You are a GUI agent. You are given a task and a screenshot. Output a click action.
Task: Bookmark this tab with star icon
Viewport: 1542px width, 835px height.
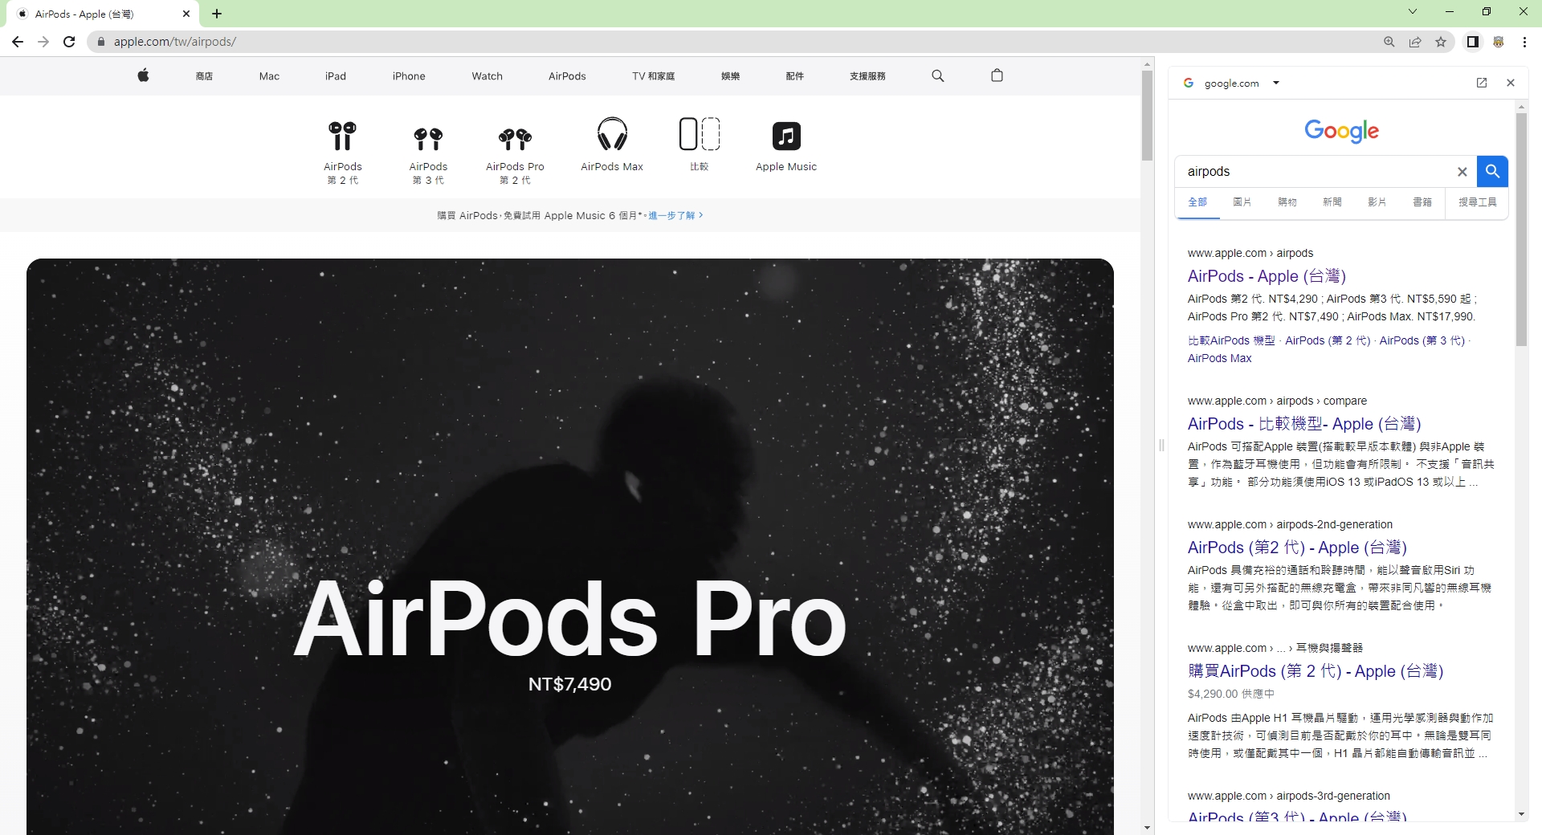[x=1441, y=42]
